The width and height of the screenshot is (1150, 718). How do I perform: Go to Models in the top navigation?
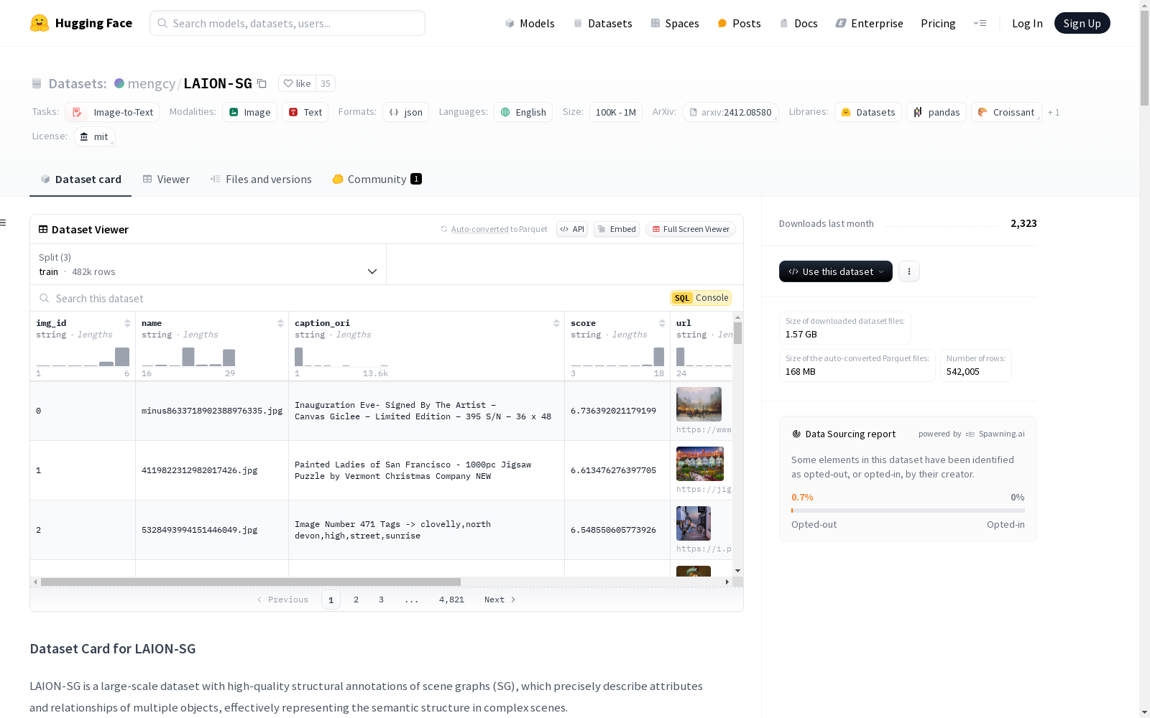click(530, 23)
